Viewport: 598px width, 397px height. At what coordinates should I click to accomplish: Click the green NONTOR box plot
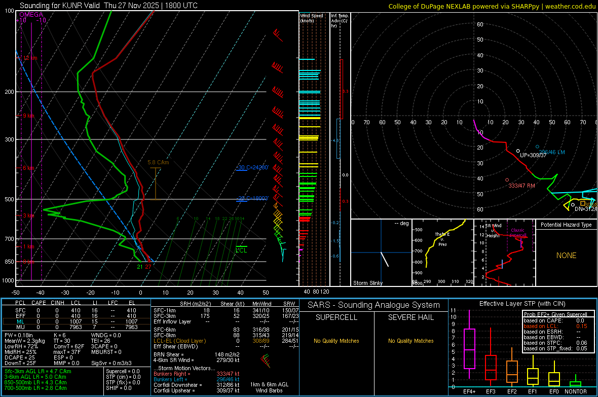(575, 382)
